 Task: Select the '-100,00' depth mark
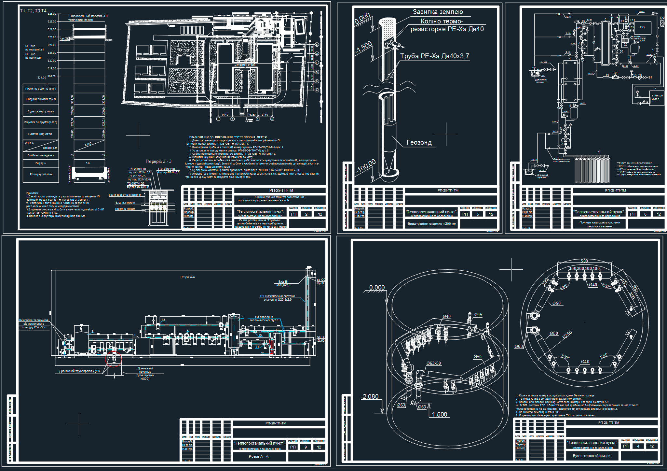[366, 166]
